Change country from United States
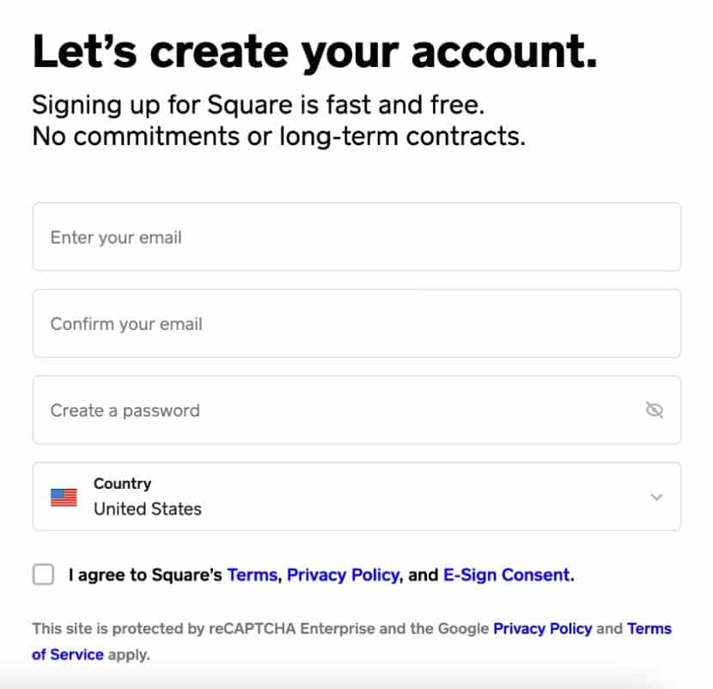The width and height of the screenshot is (713, 689). coord(656,497)
